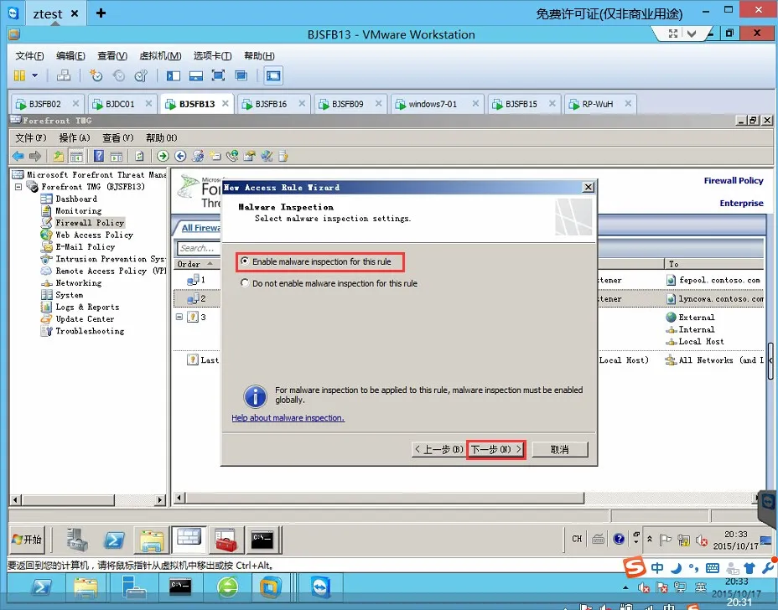Click the send Ctrl+Alt+Del toolbar icon
The height and width of the screenshot is (610, 778).
64,75
